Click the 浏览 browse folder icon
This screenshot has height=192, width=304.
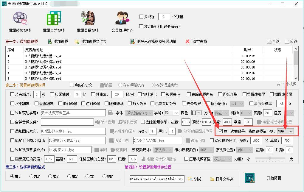tap(190, 179)
